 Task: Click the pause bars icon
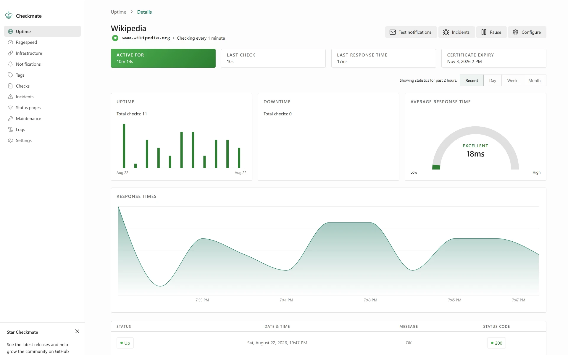pyautogui.click(x=484, y=32)
